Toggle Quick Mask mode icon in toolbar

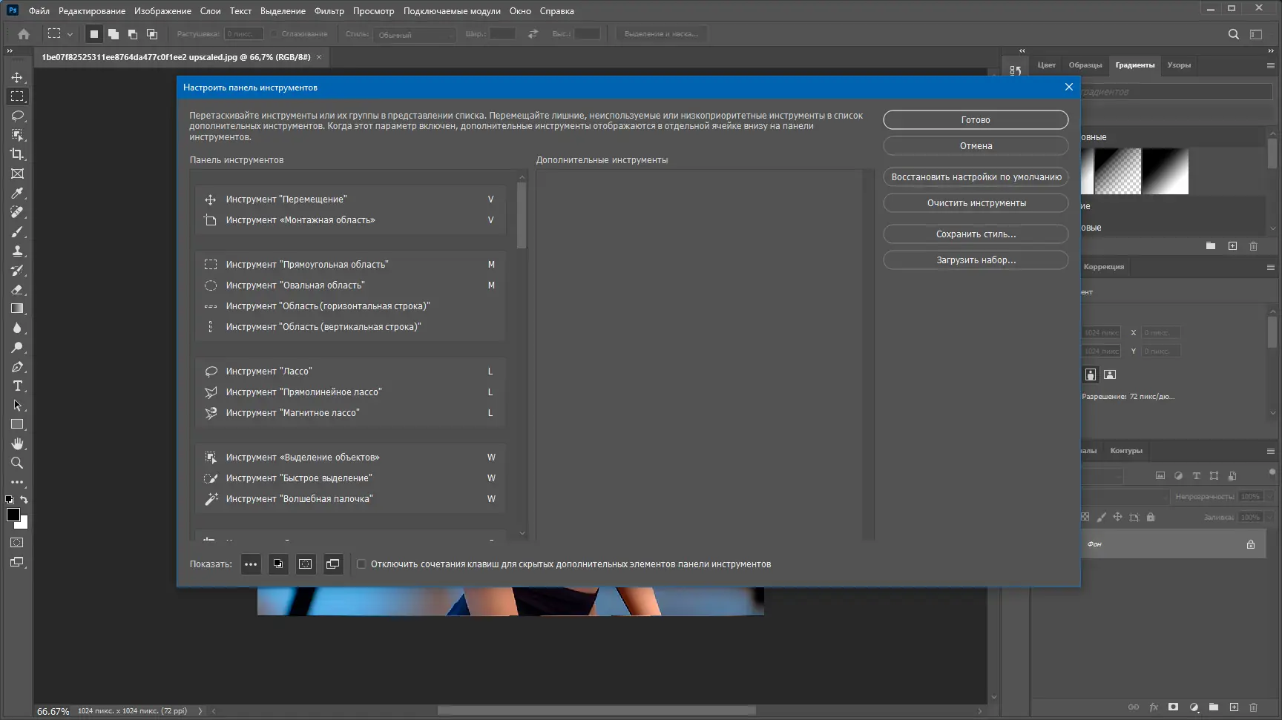coord(17,543)
